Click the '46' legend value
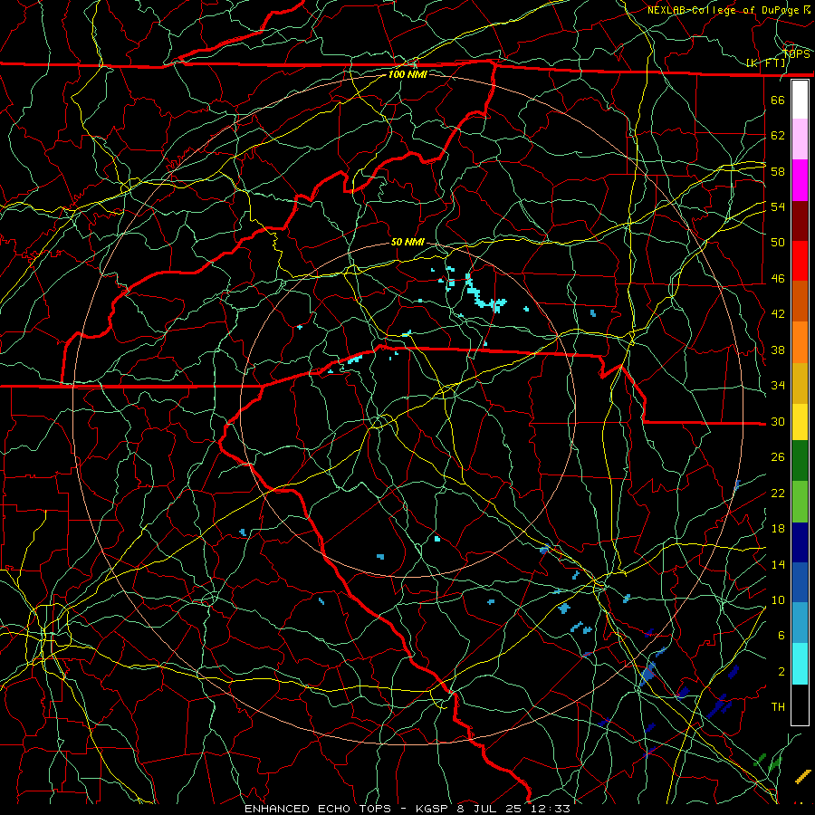815x815 pixels. 778,279
